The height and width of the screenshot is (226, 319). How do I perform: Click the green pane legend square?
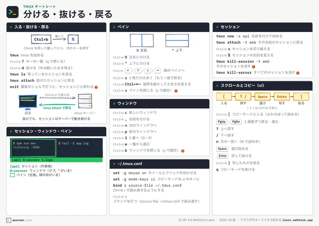click(x=12, y=175)
